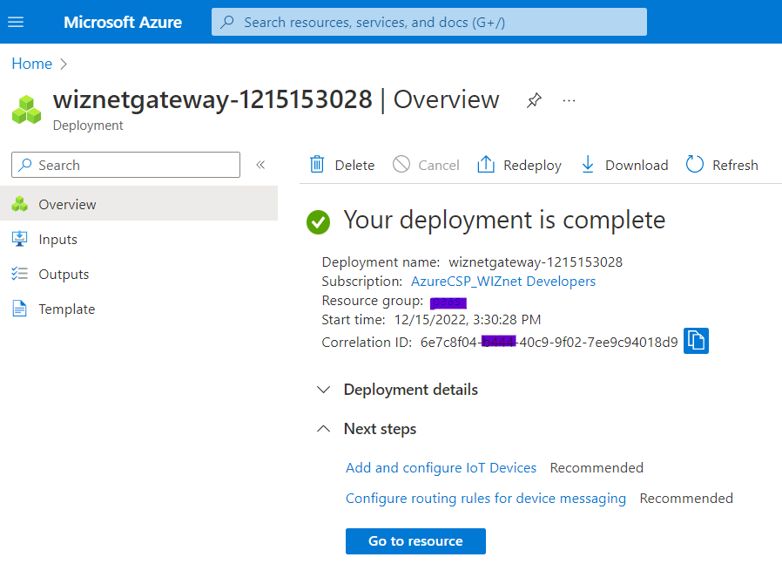
Task: Click the Correlation ID value text
Action: click(549, 342)
